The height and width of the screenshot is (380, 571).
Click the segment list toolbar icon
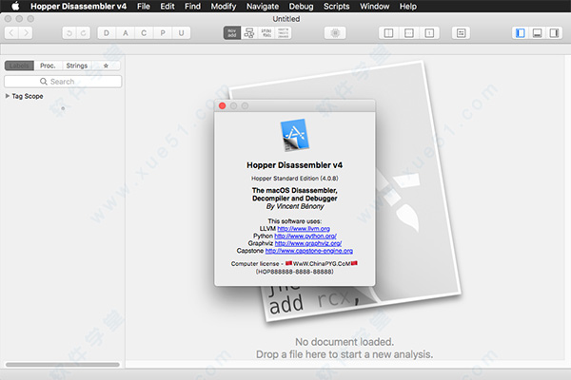click(x=461, y=33)
